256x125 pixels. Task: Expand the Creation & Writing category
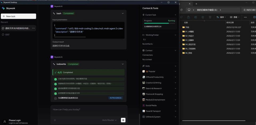click(175, 83)
